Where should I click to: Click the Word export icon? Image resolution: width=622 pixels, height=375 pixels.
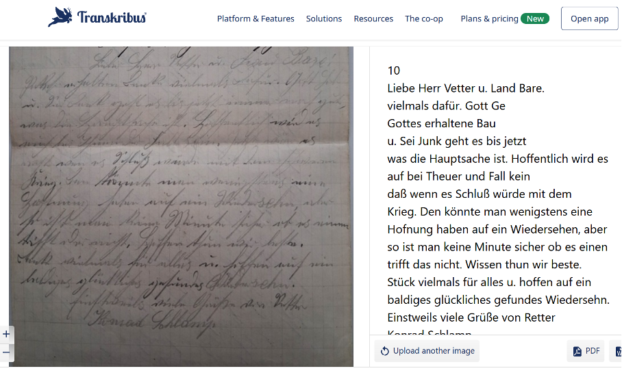tap(618, 351)
